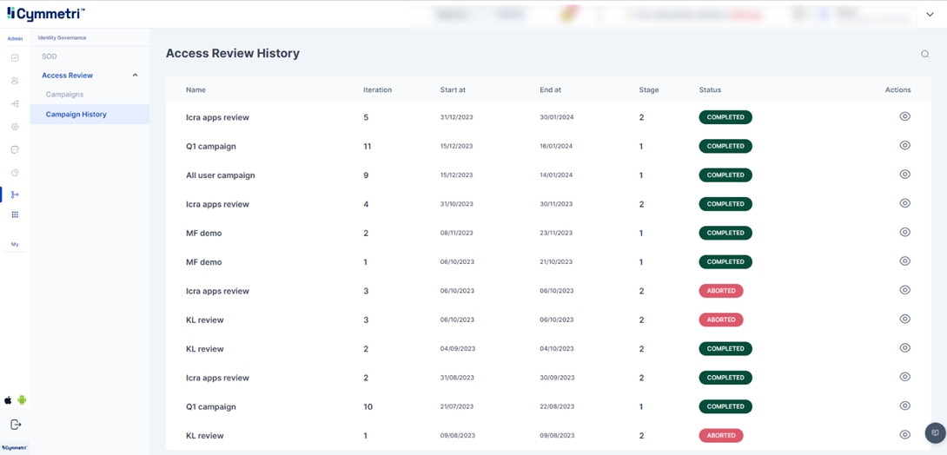Select the Identity Governance branch icon in sidebar

15,195
